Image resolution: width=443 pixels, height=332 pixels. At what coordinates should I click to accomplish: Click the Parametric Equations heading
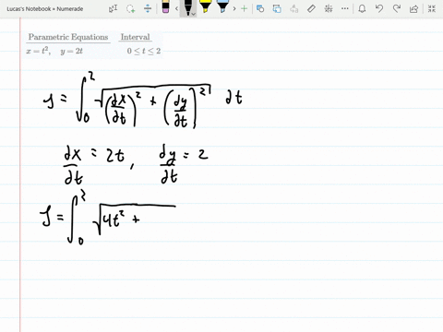pyautogui.click(x=68, y=37)
